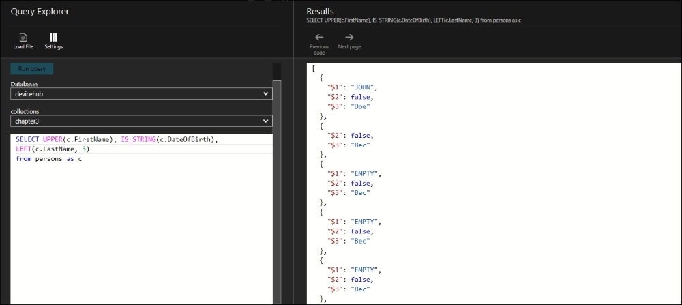
Task: Go to Next page arrow
Action: [349, 38]
